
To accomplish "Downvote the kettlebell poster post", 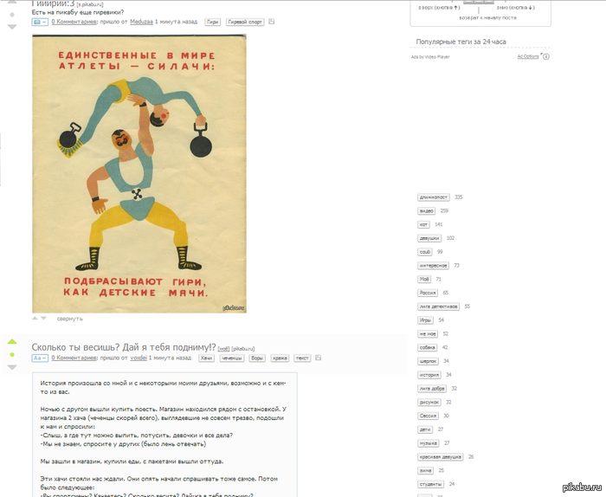I will click(12, 27).
